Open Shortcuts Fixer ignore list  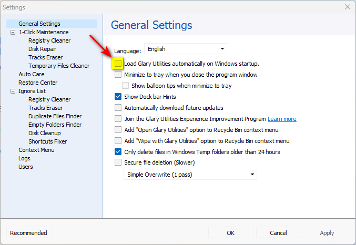48,141
